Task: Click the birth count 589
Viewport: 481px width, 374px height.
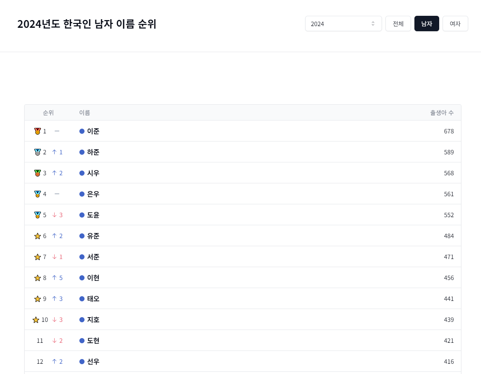Action: (x=449, y=152)
